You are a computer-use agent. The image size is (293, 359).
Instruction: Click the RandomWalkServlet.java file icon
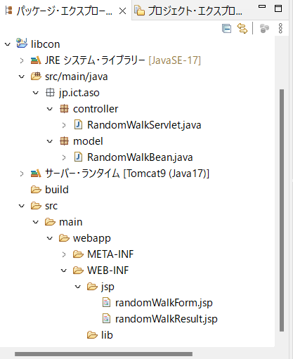[78, 124]
